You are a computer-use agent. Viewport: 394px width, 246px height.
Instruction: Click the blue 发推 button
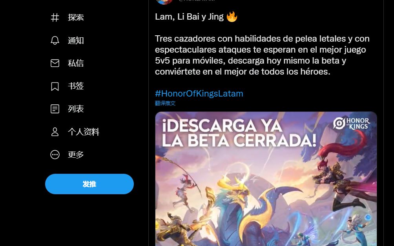tap(89, 184)
